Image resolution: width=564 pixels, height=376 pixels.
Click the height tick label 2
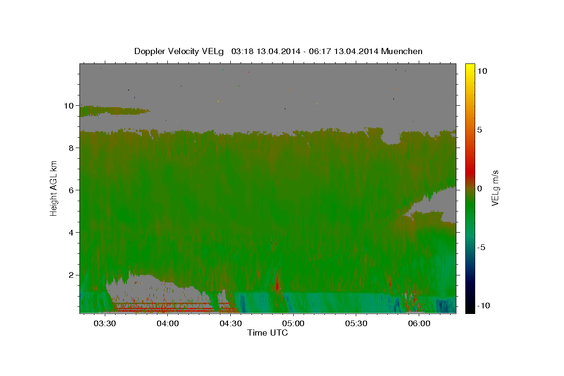72,275
